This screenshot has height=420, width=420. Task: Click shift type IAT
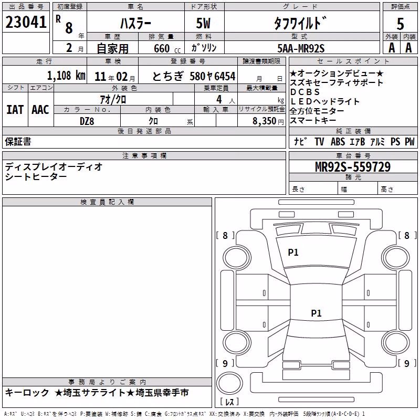pyautogui.click(x=15, y=110)
